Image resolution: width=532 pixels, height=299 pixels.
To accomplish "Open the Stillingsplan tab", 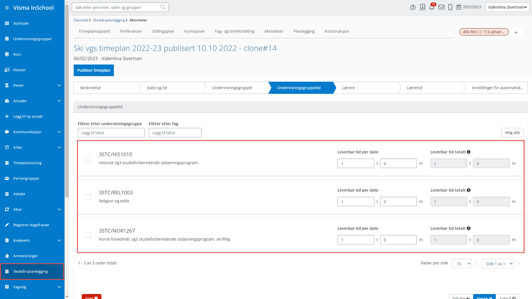I will (x=163, y=31).
